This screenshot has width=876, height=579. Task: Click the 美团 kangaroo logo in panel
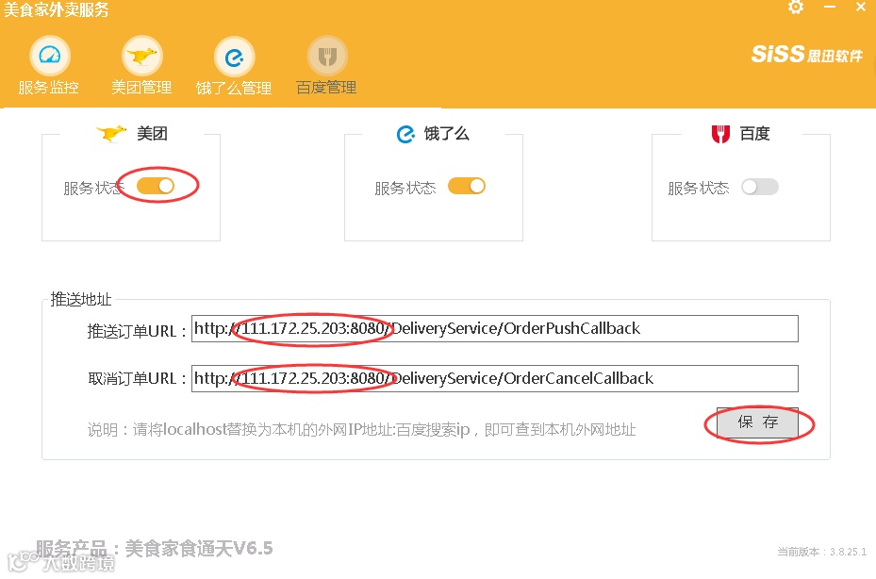[110, 134]
